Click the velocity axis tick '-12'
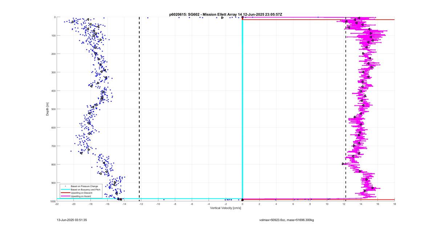 [141, 204]
